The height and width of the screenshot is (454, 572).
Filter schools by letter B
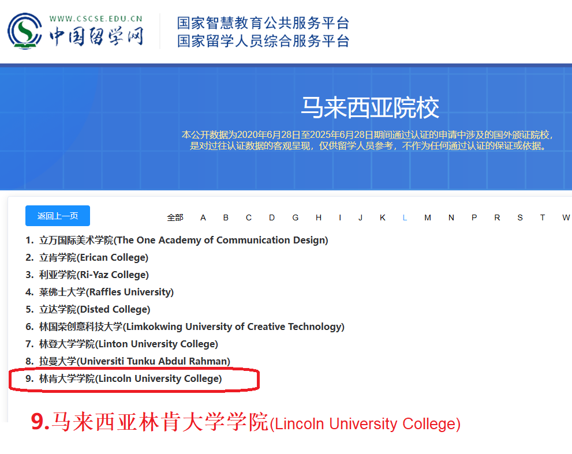[226, 217]
